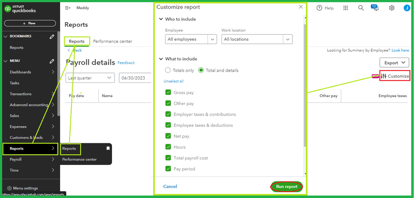414x198 pixels.
Task: Click the search magnifier icon
Action: click(361, 8)
